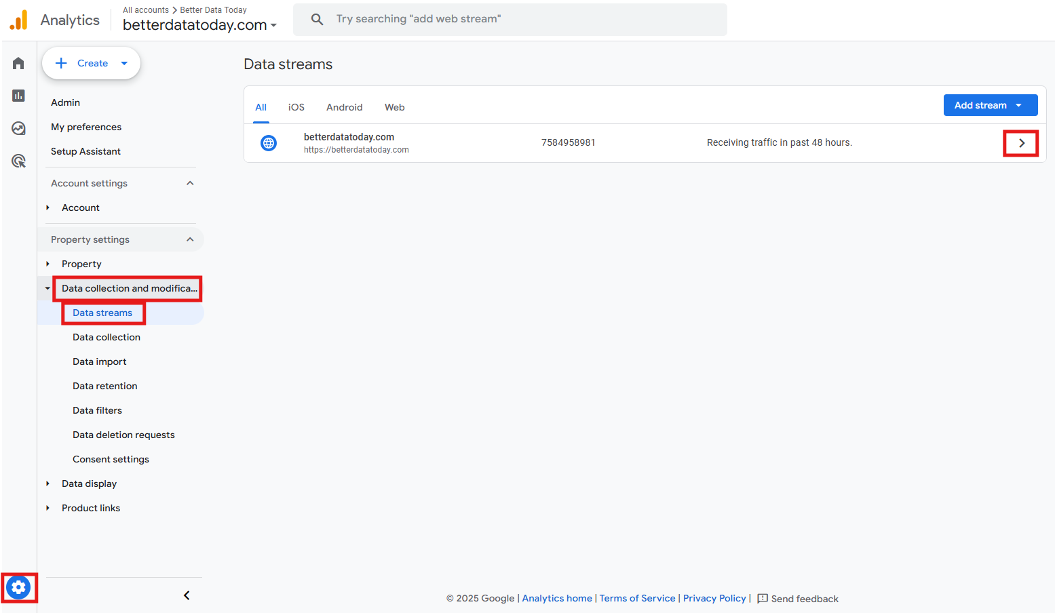
Task: Open the Advertising icon in left rail
Action: [x=18, y=161]
